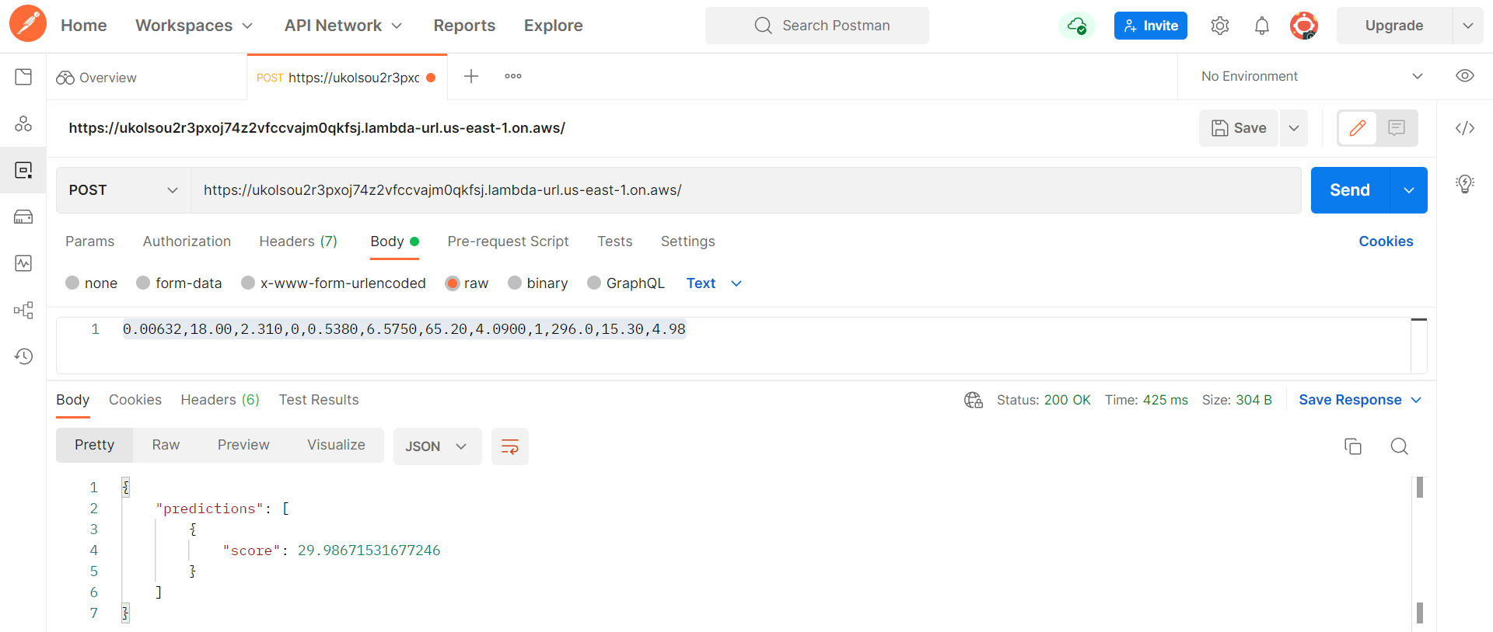The image size is (1493, 632).
Task: Open the comments mode icon
Action: pyautogui.click(x=1397, y=128)
